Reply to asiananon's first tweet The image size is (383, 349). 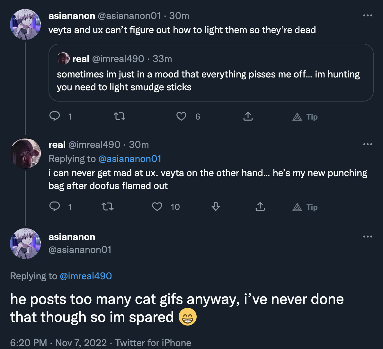(55, 116)
